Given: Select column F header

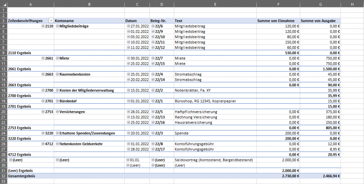Looking at the screenshot, I should (x=278, y=4).
